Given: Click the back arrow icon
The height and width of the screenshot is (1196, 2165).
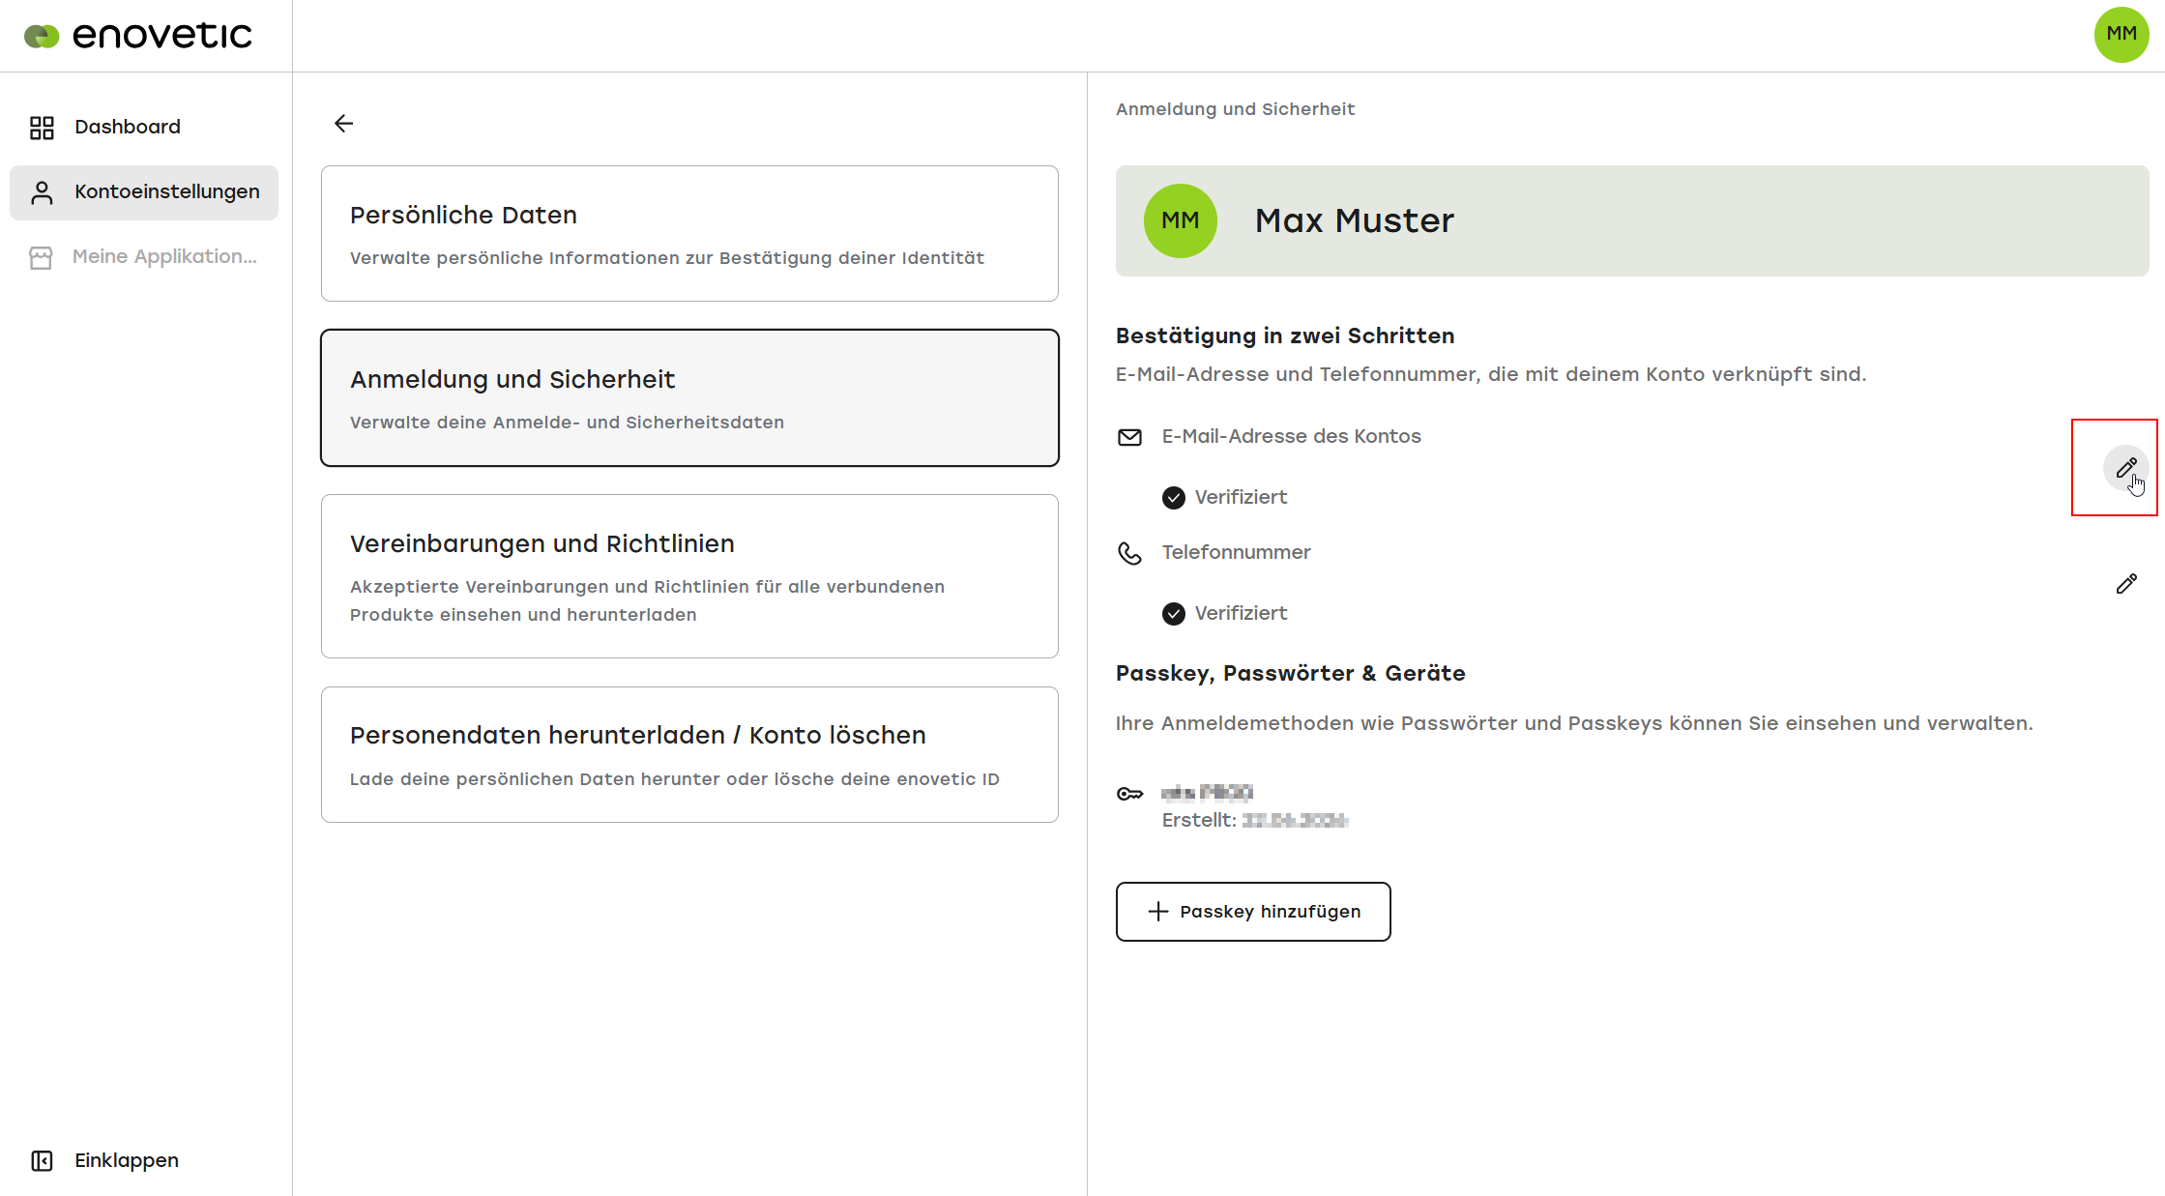Looking at the screenshot, I should 343,124.
